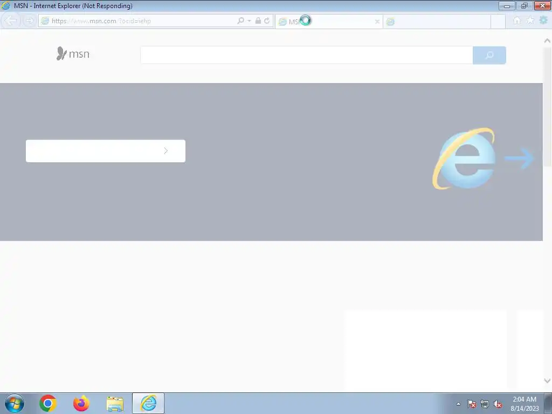Open Windows Explorer from the taskbar
The height and width of the screenshot is (414, 552).
click(115, 403)
